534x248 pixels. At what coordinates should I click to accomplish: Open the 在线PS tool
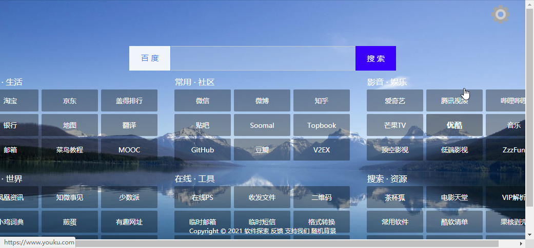click(203, 197)
